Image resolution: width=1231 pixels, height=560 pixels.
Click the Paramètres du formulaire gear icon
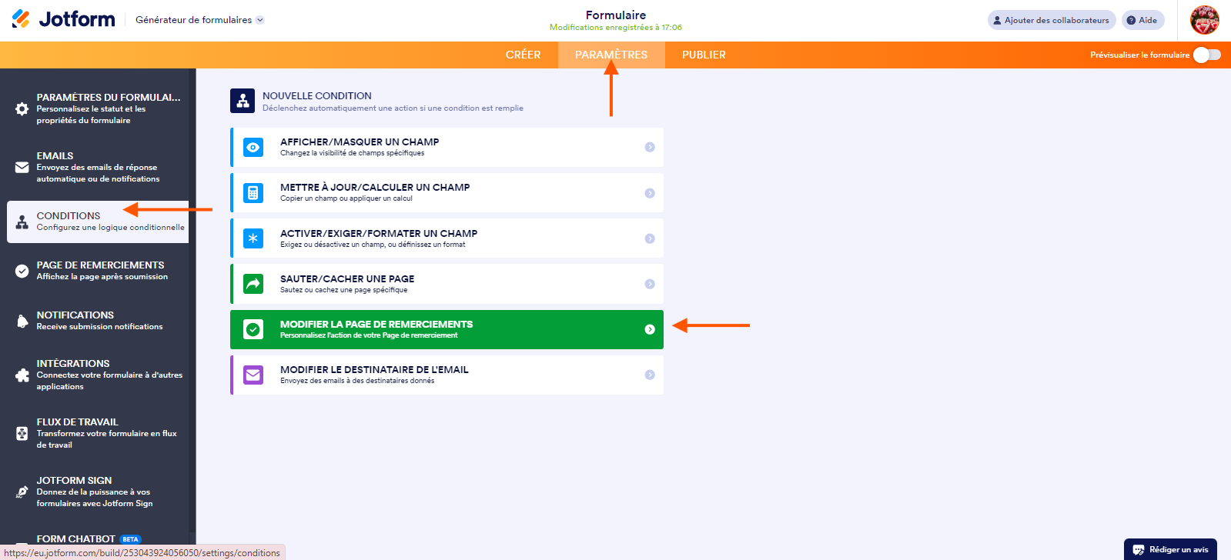[x=22, y=108]
